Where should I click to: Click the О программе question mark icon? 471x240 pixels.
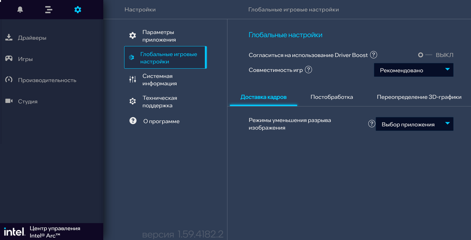[133, 121]
